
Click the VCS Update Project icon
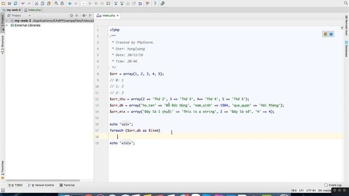tap(116, 3)
